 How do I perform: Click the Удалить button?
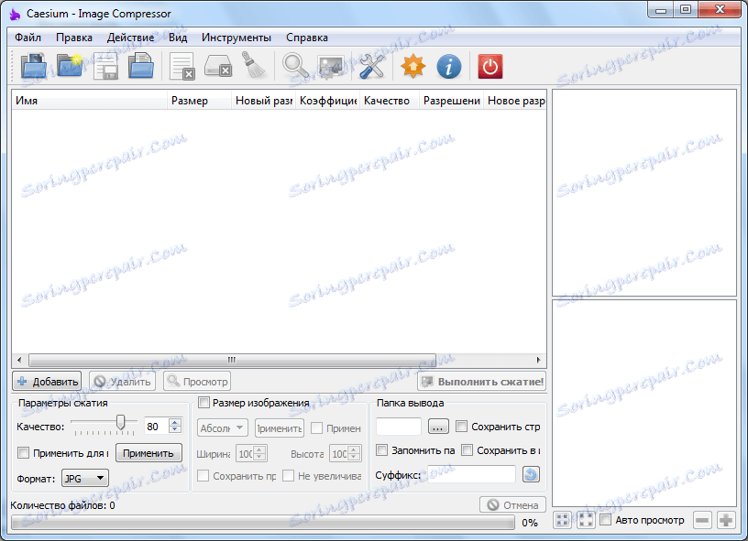[x=122, y=382]
